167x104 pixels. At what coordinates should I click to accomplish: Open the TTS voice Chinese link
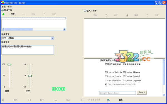click(x=132, y=72)
